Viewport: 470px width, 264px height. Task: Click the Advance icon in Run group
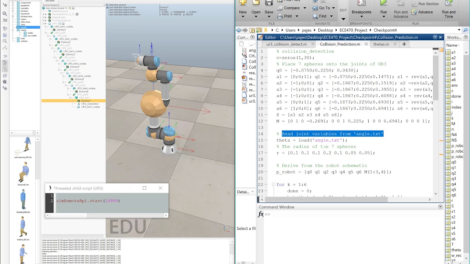[415, 12]
